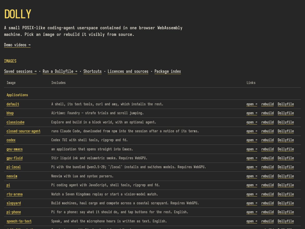View the Dollyfile for gpu-fluid
Image resolution: width=305 pixels, height=229 pixels.
point(286,158)
